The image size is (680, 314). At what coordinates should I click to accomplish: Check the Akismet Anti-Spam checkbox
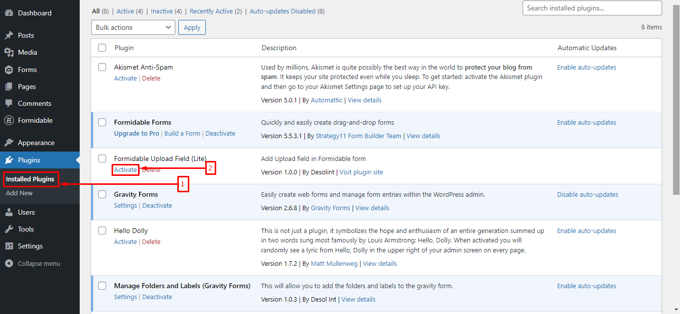pos(102,67)
